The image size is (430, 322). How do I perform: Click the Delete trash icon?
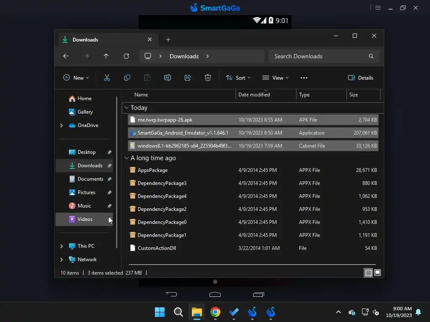point(208,78)
